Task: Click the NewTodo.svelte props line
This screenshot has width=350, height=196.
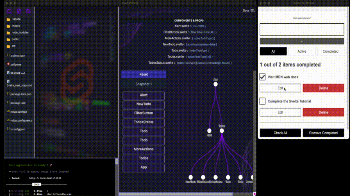Action: pyautogui.click(x=190, y=44)
